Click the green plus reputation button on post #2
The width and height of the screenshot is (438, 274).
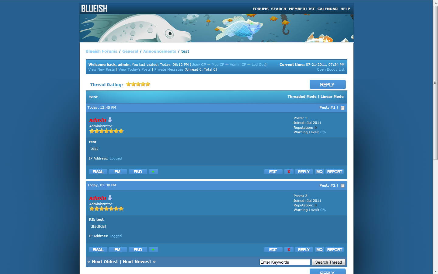[x=153, y=250]
